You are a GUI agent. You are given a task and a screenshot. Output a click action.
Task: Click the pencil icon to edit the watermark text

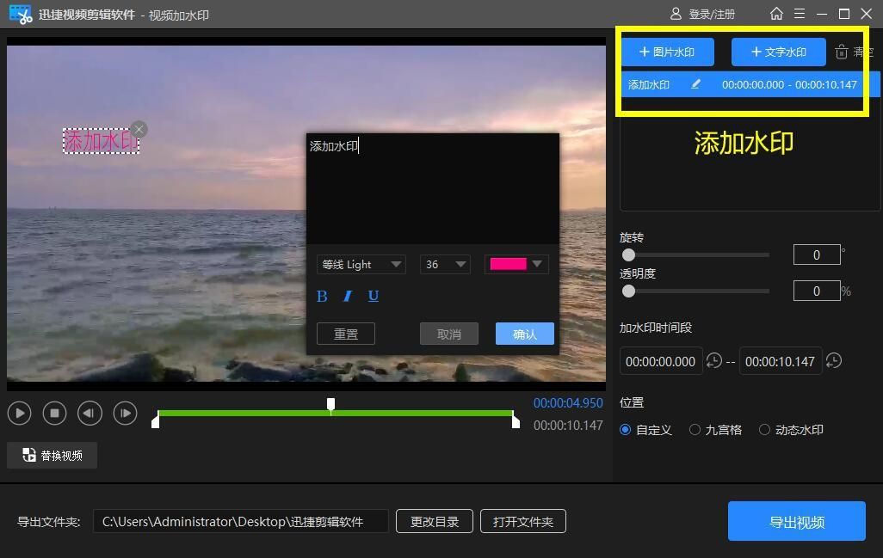pyautogui.click(x=696, y=84)
